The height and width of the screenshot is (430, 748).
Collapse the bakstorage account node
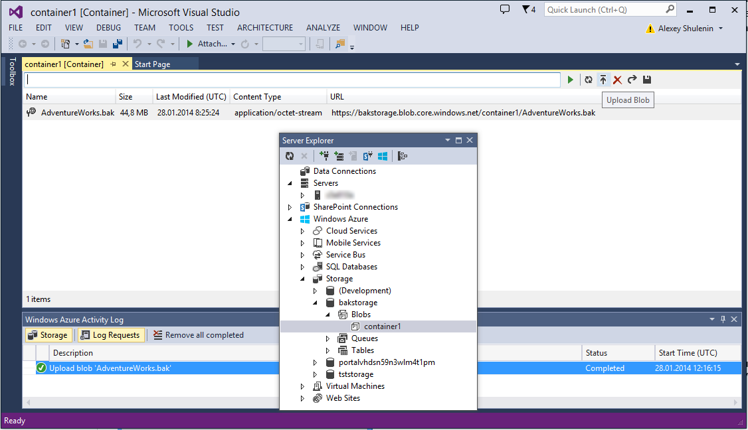(315, 302)
